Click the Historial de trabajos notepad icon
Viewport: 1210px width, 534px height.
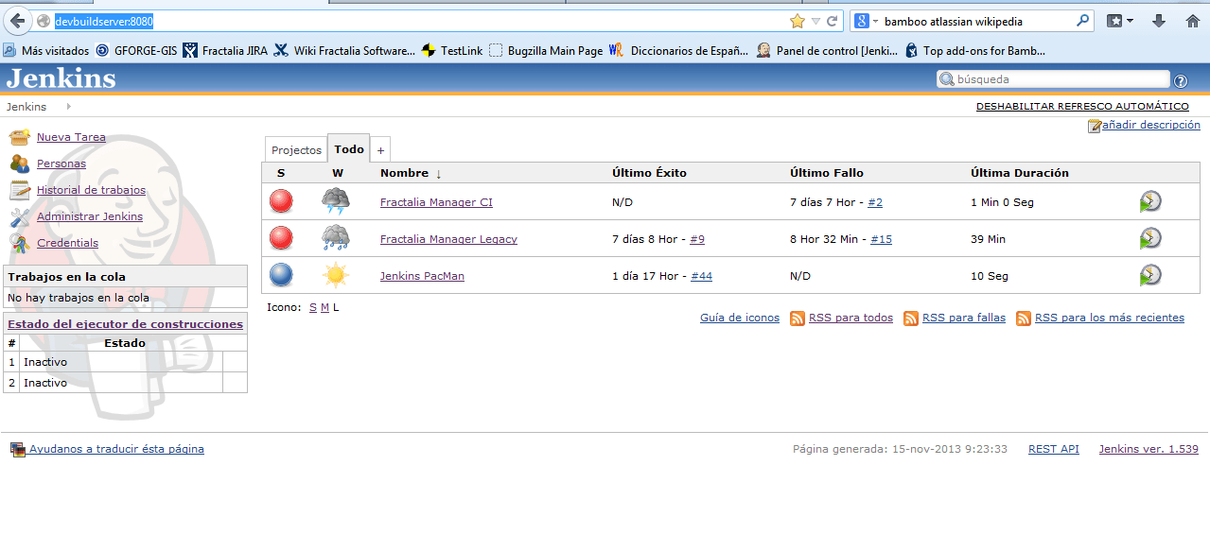tap(20, 190)
